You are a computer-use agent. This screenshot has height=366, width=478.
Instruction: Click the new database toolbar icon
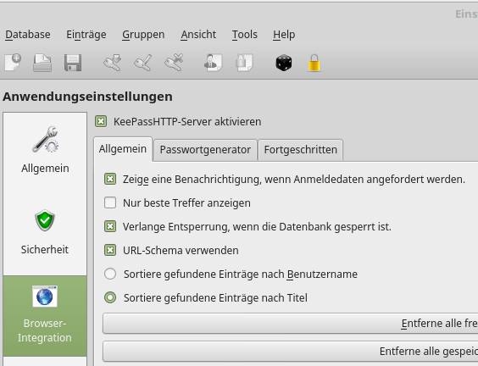(x=13, y=63)
